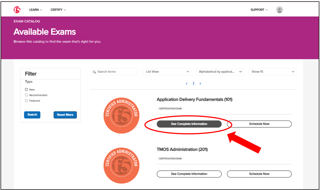Viewport: 321px width, 190px height.
Task: Expand the CERTIFY menu
Action: (x=58, y=10)
